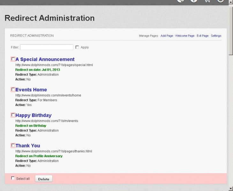Click the Delete button

pos(44,179)
